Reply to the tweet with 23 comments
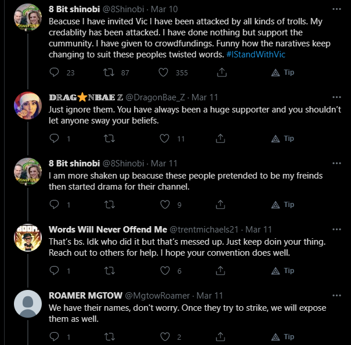The image size is (351, 345). pyautogui.click(x=54, y=72)
